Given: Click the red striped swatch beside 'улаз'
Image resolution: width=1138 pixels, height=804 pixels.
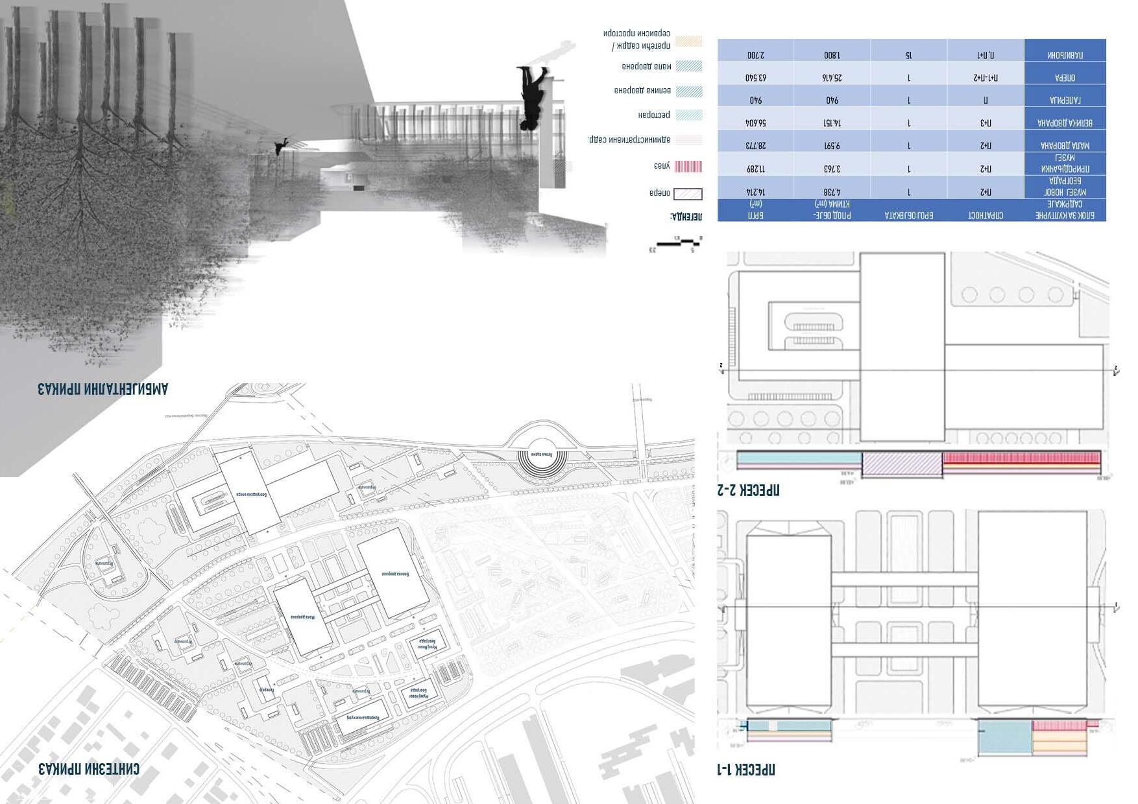Looking at the screenshot, I should (x=688, y=167).
